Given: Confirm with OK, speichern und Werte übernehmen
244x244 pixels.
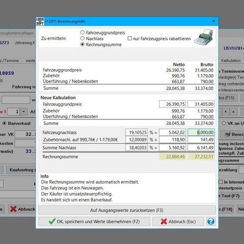Looking at the screenshot, I should [x=94, y=221].
